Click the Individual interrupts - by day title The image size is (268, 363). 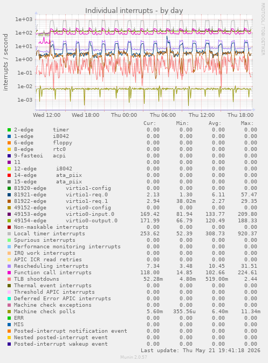point(134,11)
